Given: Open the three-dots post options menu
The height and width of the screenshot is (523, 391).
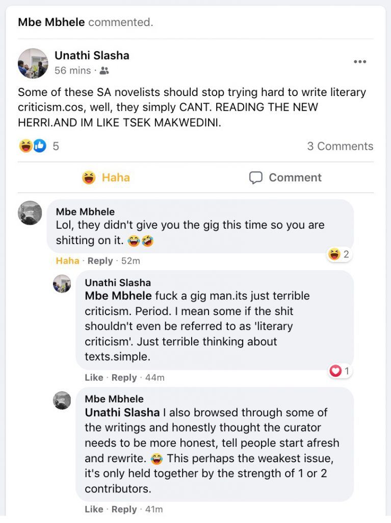Looking at the screenshot, I should click(x=360, y=62).
